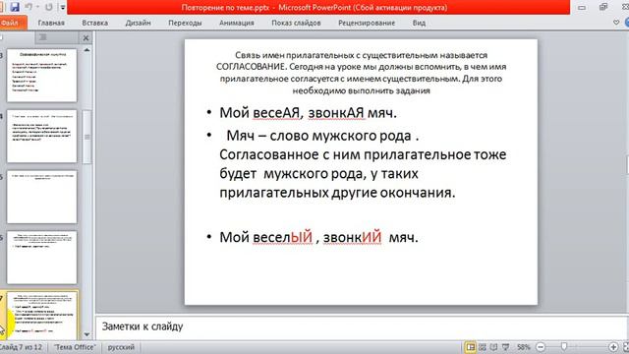
Task: Switch to Slide Sorter view icon
Action: (x=483, y=347)
